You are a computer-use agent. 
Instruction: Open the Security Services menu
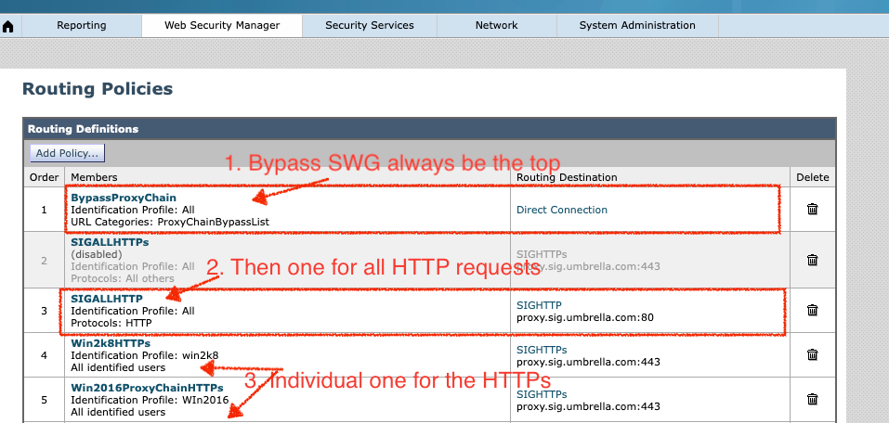(x=370, y=25)
